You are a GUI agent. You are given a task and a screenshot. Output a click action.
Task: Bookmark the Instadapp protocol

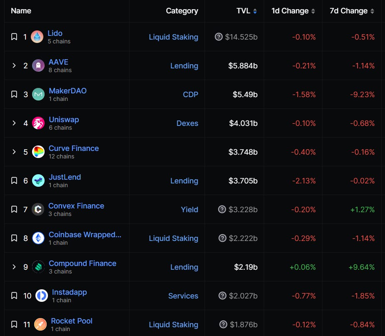[x=14, y=296]
